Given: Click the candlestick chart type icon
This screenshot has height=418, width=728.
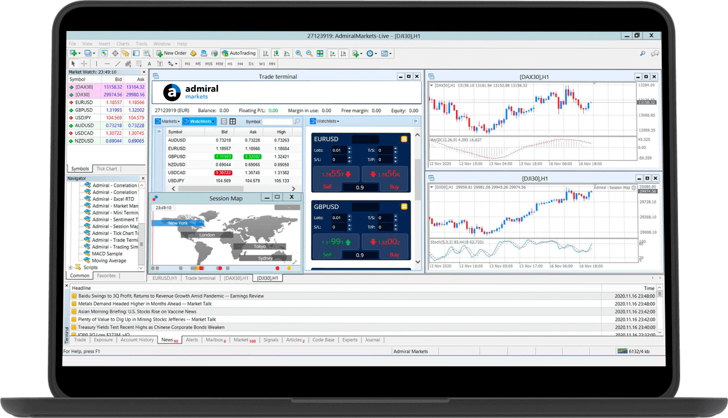Looking at the screenshot, I should point(276,53).
